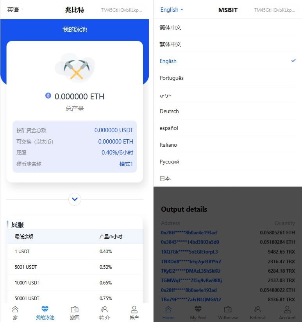302x322 pixels.
Task: Go to 转介 referral icon
Action: point(104,309)
